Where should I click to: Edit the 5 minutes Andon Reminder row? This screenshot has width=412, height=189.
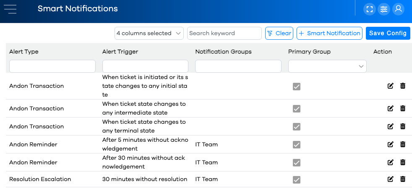click(x=391, y=144)
